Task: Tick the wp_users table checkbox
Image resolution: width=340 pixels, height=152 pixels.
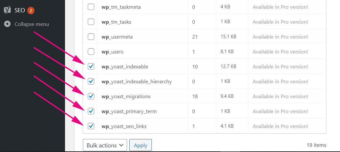Action: [x=91, y=52]
